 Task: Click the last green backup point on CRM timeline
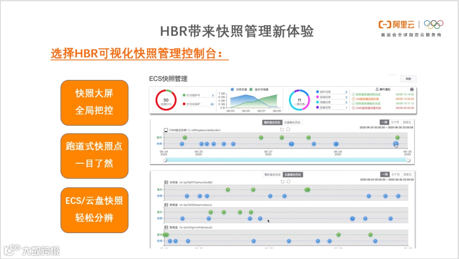click(x=397, y=137)
